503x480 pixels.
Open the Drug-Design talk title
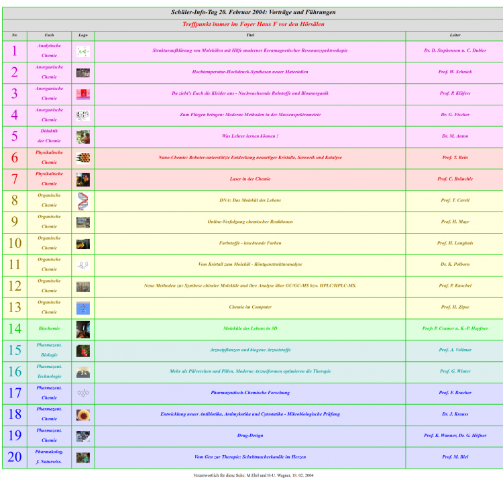(250, 436)
